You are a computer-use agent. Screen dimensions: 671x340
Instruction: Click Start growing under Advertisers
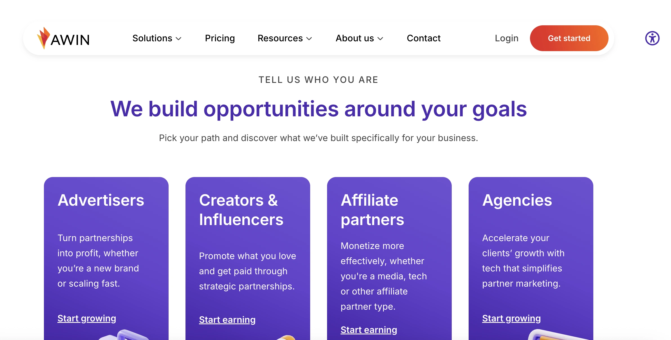click(x=87, y=318)
